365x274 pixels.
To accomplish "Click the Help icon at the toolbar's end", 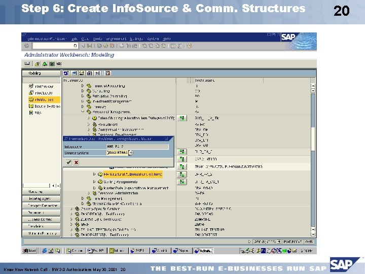I will (189, 46).
